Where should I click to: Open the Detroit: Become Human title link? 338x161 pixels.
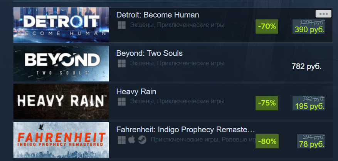[158, 15]
